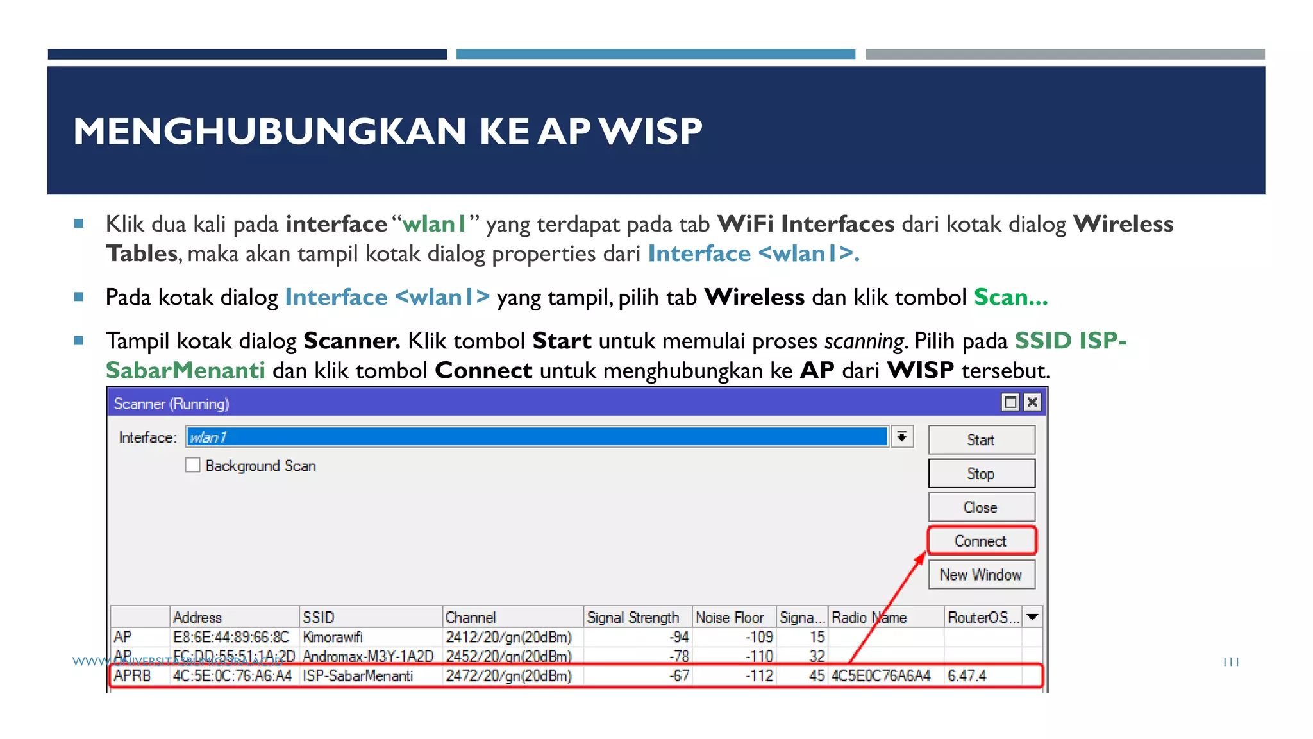Open the Interface dropdown arrow
This screenshot has height=739, width=1313.
[x=902, y=437]
